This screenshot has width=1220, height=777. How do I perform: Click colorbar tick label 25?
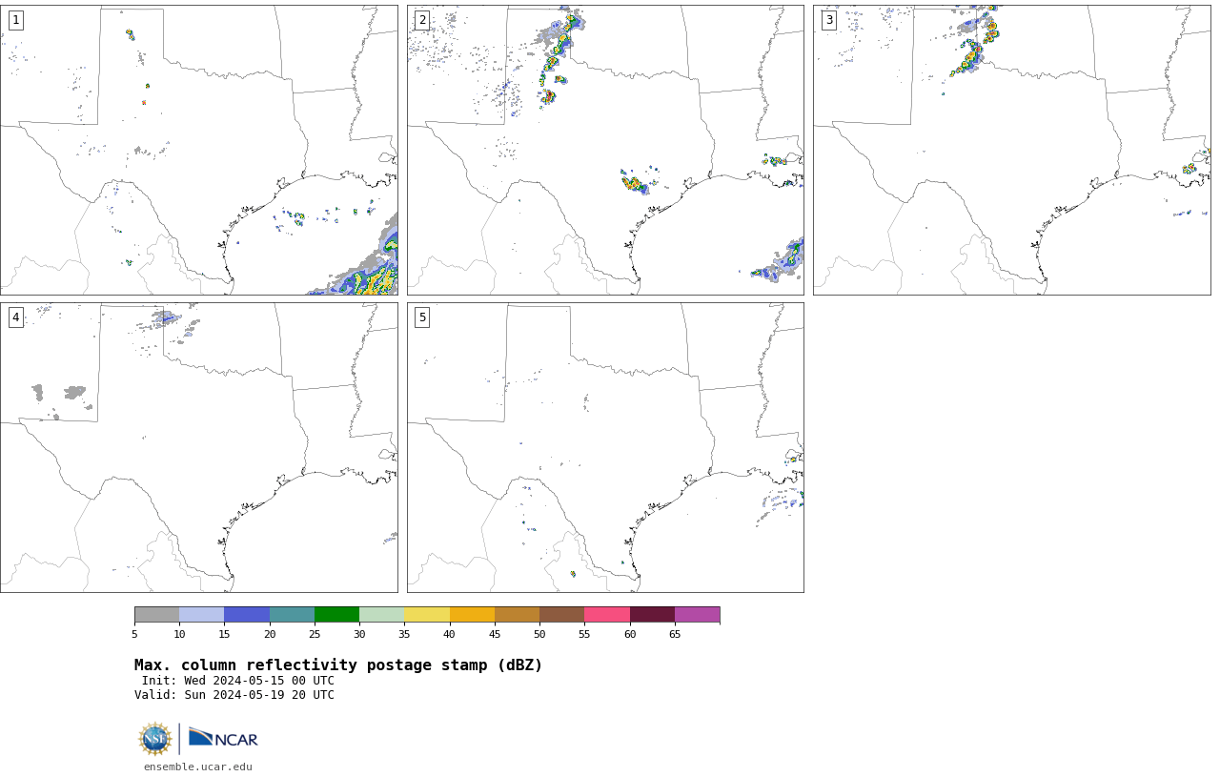(x=315, y=634)
